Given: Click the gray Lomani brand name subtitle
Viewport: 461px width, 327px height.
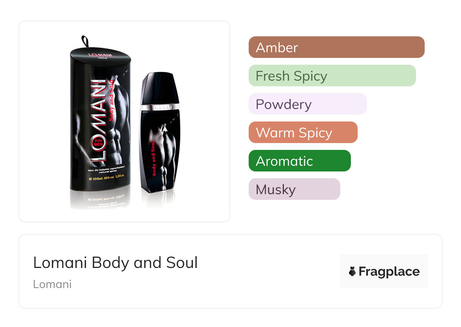Looking at the screenshot, I should (52, 284).
